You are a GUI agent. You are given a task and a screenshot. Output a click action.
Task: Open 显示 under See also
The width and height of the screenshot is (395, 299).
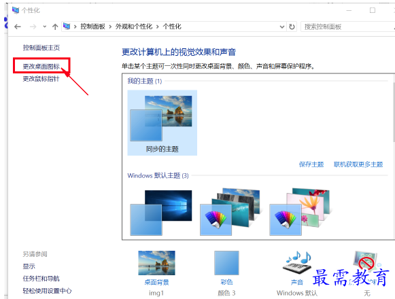29,266
